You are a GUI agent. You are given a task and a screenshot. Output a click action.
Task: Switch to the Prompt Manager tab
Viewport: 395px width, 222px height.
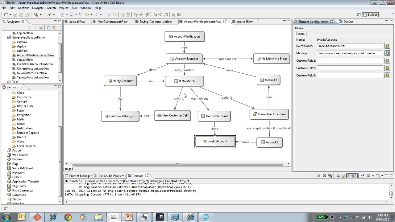78,176
